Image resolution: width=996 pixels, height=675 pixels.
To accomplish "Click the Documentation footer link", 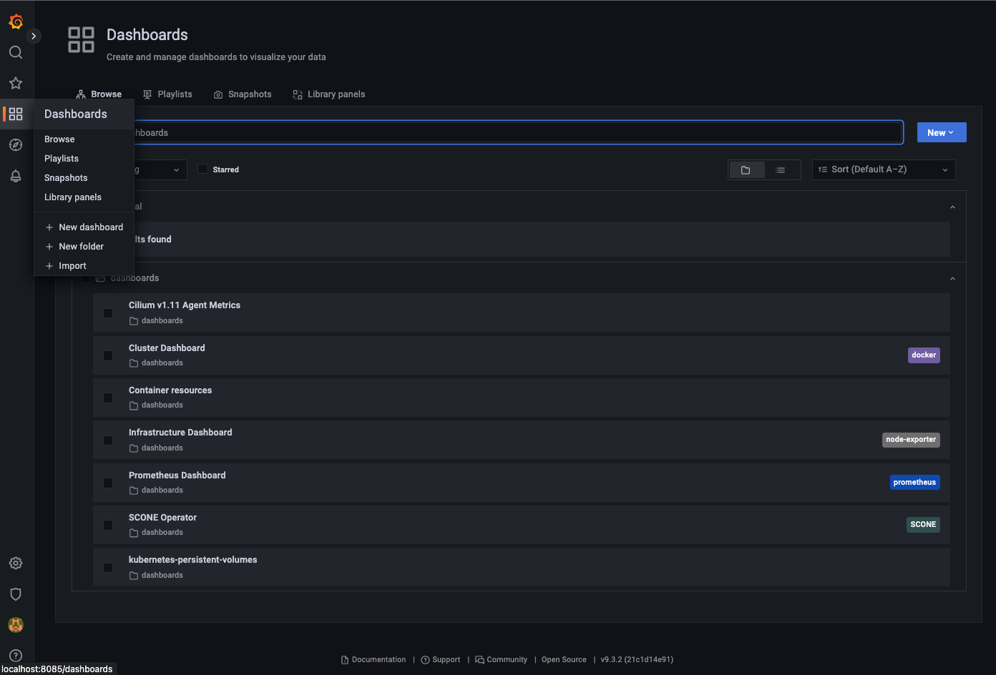I will pyautogui.click(x=379, y=659).
